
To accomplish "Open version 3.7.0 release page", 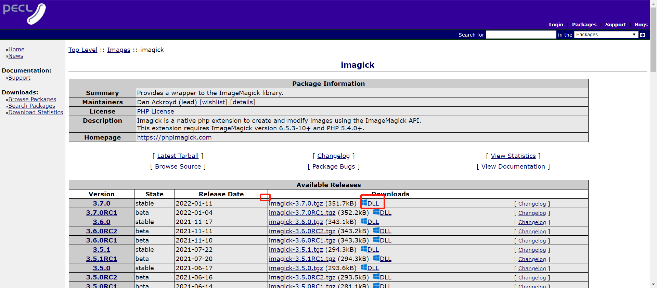I will pyautogui.click(x=102, y=204).
